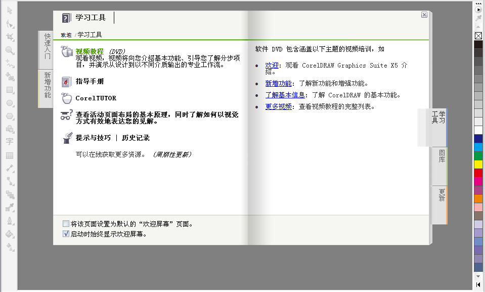The image size is (485, 292).
Task: Click the palette options dots handle
Action: pyautogui.click(x=478, y=4)
